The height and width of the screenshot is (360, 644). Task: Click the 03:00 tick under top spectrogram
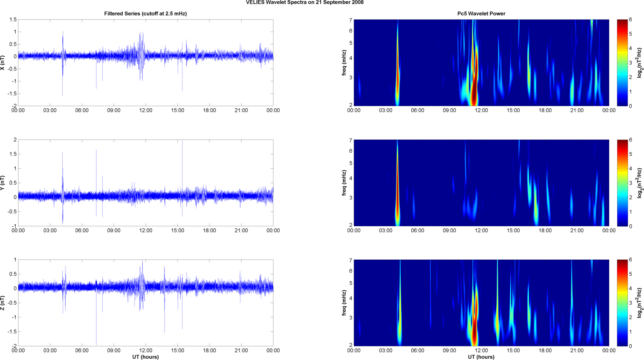385,110
